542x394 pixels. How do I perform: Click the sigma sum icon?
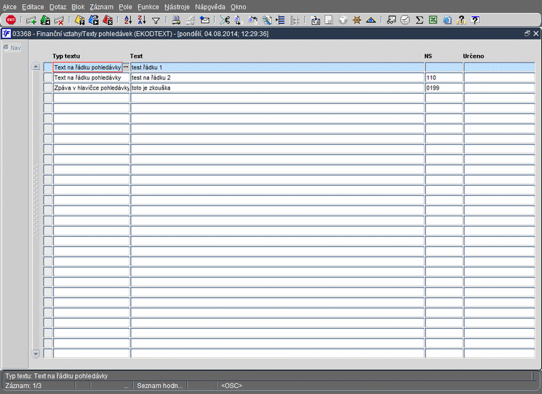tap(419, 20)
